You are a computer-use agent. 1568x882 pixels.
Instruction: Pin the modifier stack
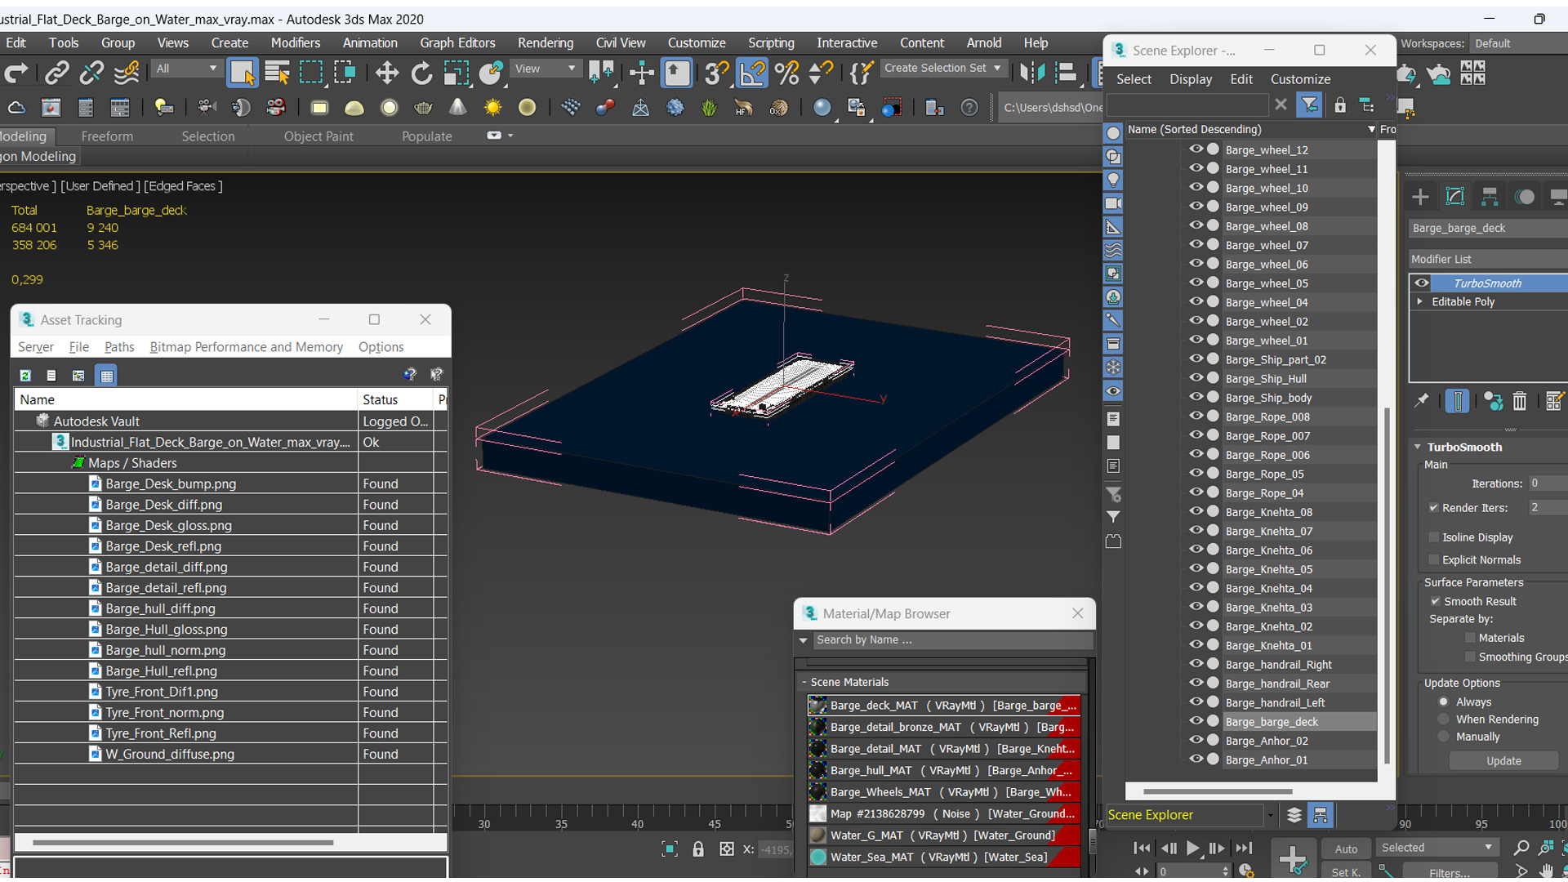(x=1422, y=401)
